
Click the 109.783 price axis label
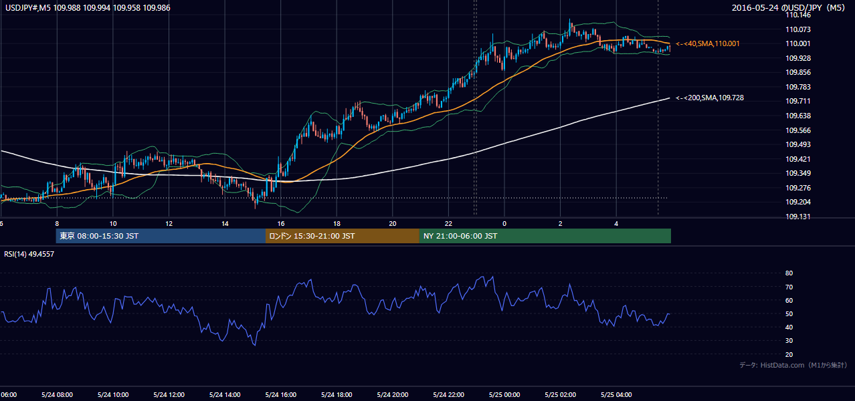click(799, 87)
